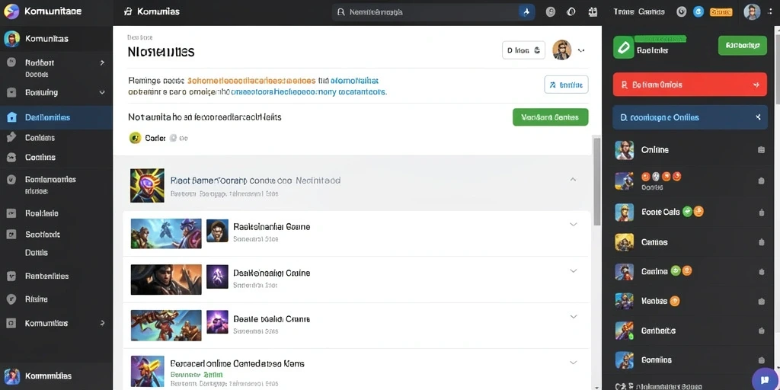Collapse the first game row with up chevron
Viewport: 780px width, 390px height.
point(573,179)
